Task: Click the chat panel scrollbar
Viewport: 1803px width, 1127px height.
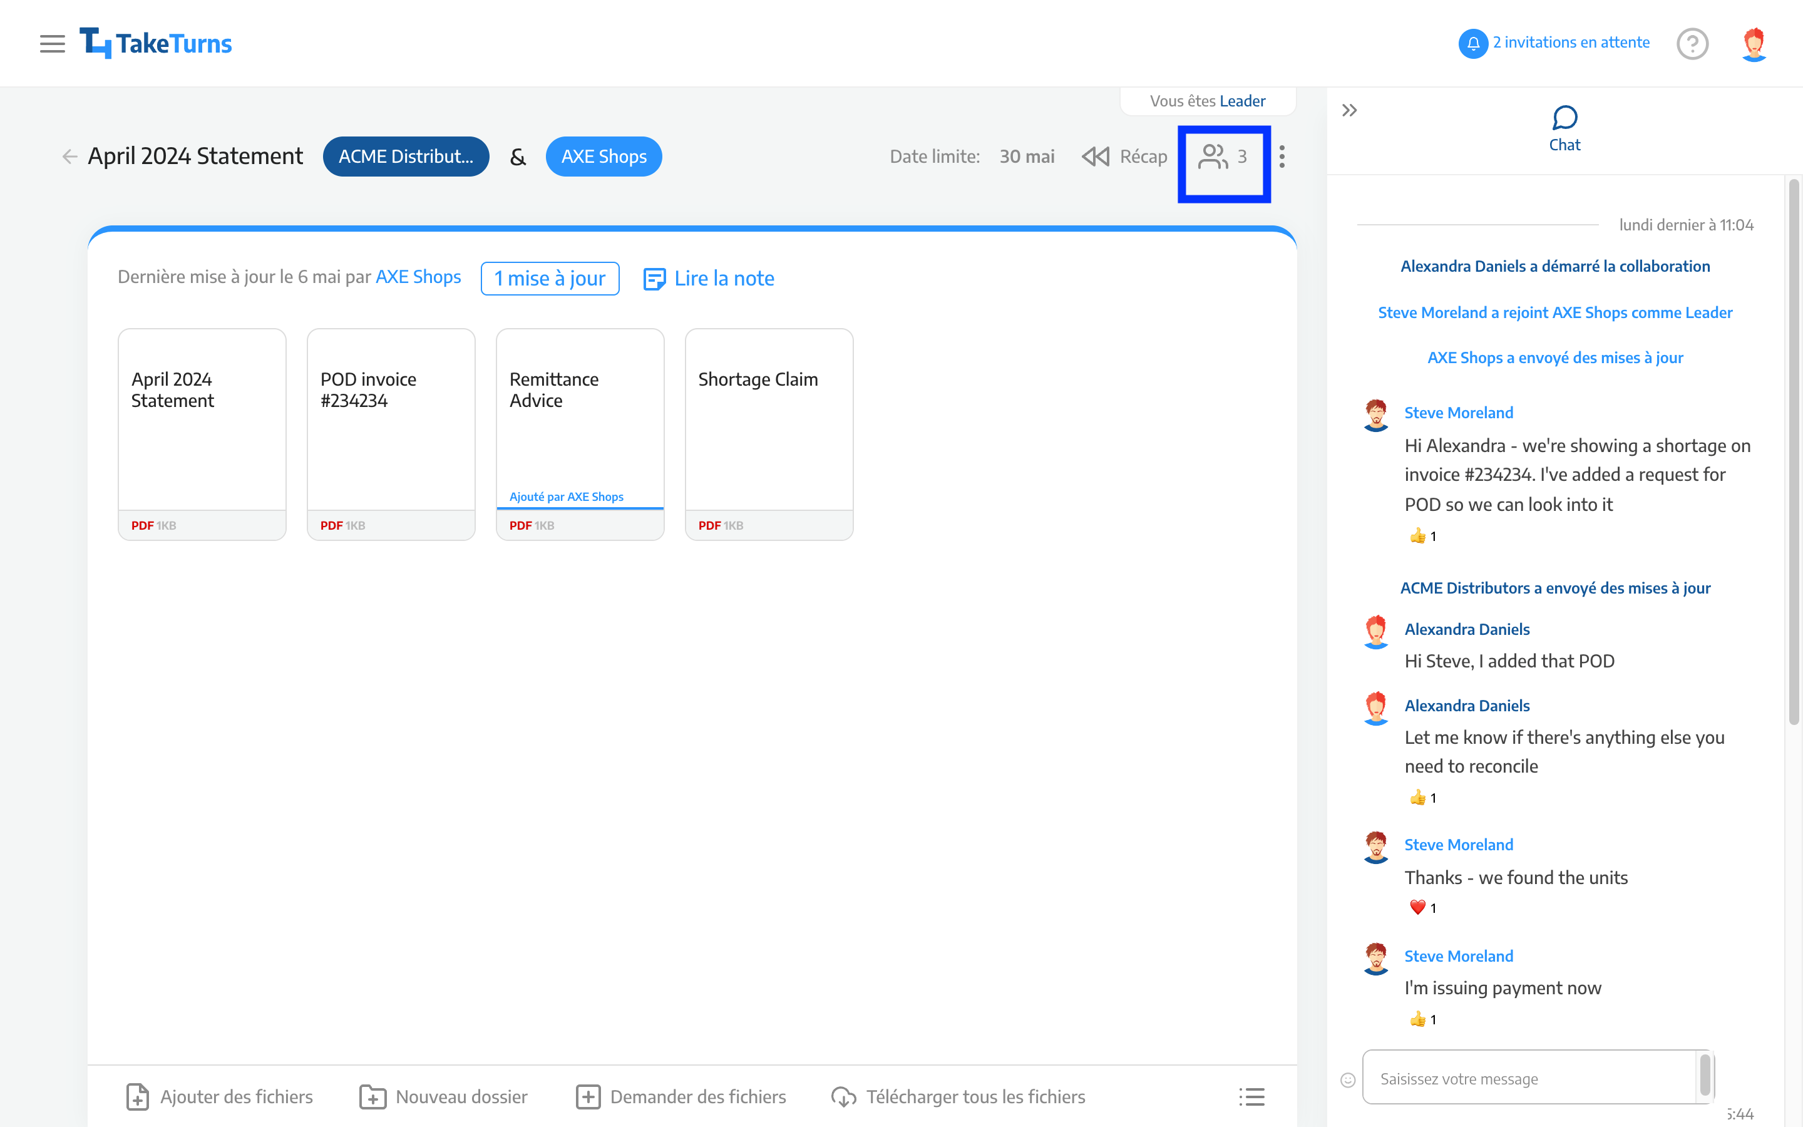Action: pyautogui.click(x=1794, y=451)
